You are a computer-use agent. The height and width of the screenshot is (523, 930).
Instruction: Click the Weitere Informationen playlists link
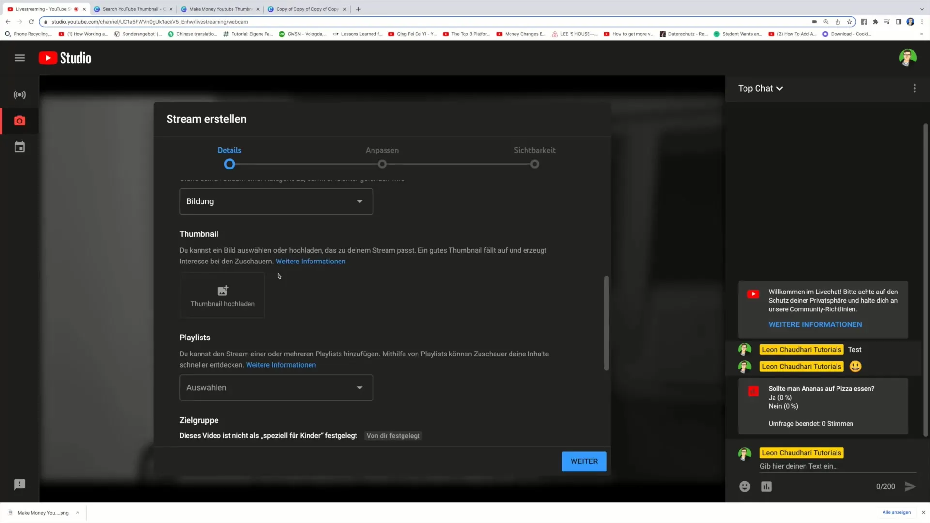280,365
